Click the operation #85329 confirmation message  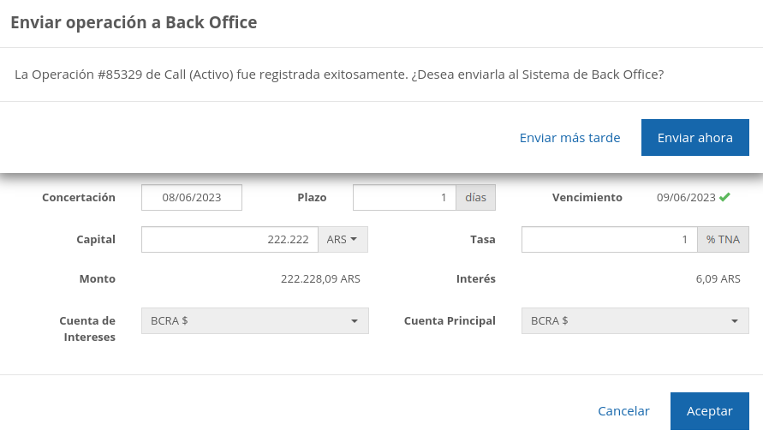pyautogui.click(x=339, y=75)
